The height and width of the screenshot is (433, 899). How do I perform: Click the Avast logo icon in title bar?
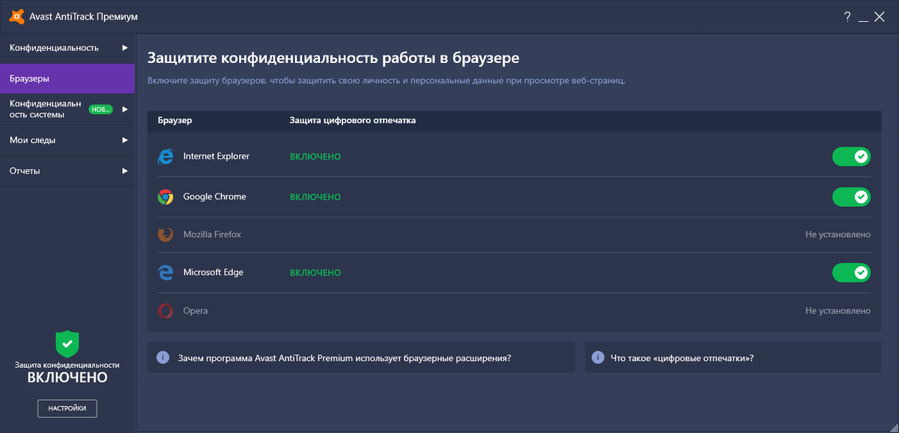coord(15,16)
